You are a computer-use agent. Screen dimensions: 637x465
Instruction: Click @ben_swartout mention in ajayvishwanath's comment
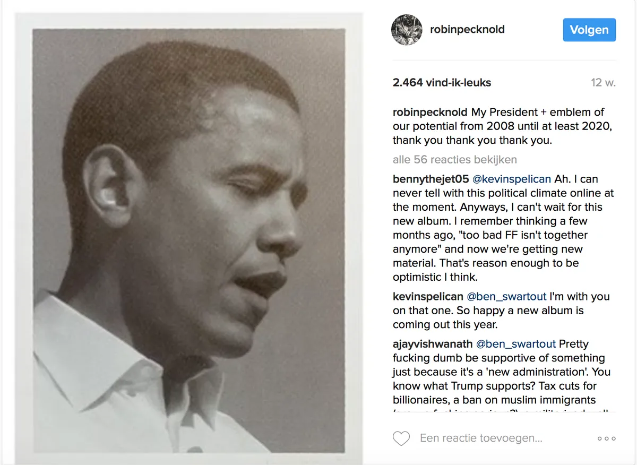516,344
